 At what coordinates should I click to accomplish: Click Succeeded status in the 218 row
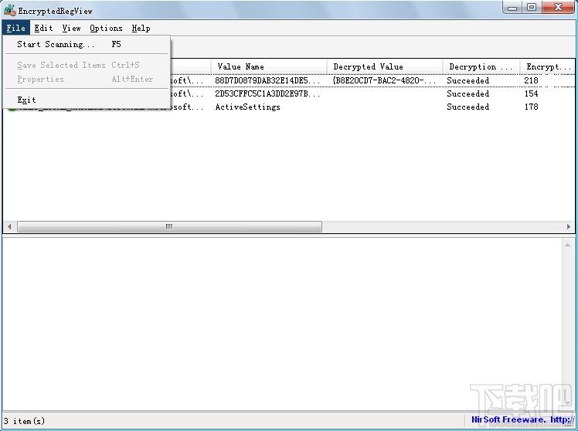click(x=467, y=80)
